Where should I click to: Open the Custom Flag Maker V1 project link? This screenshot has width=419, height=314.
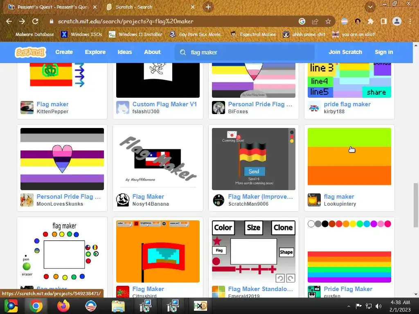point(164,104)
